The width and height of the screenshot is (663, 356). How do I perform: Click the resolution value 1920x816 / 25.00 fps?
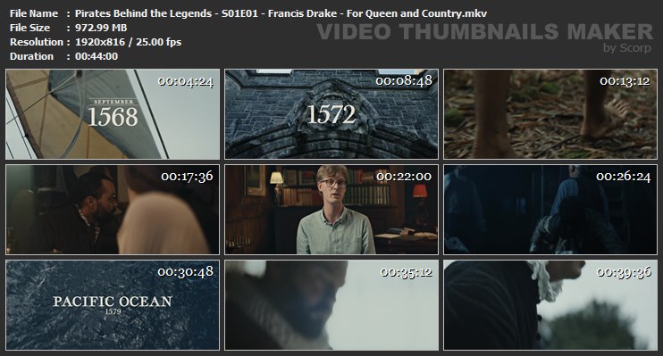click(x=128, y=42)
